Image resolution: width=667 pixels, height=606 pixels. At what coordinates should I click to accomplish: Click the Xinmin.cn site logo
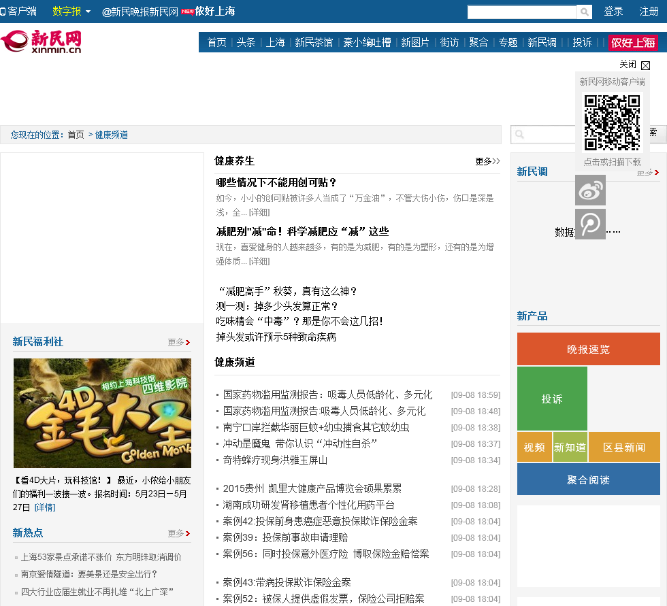coord(42,41)
